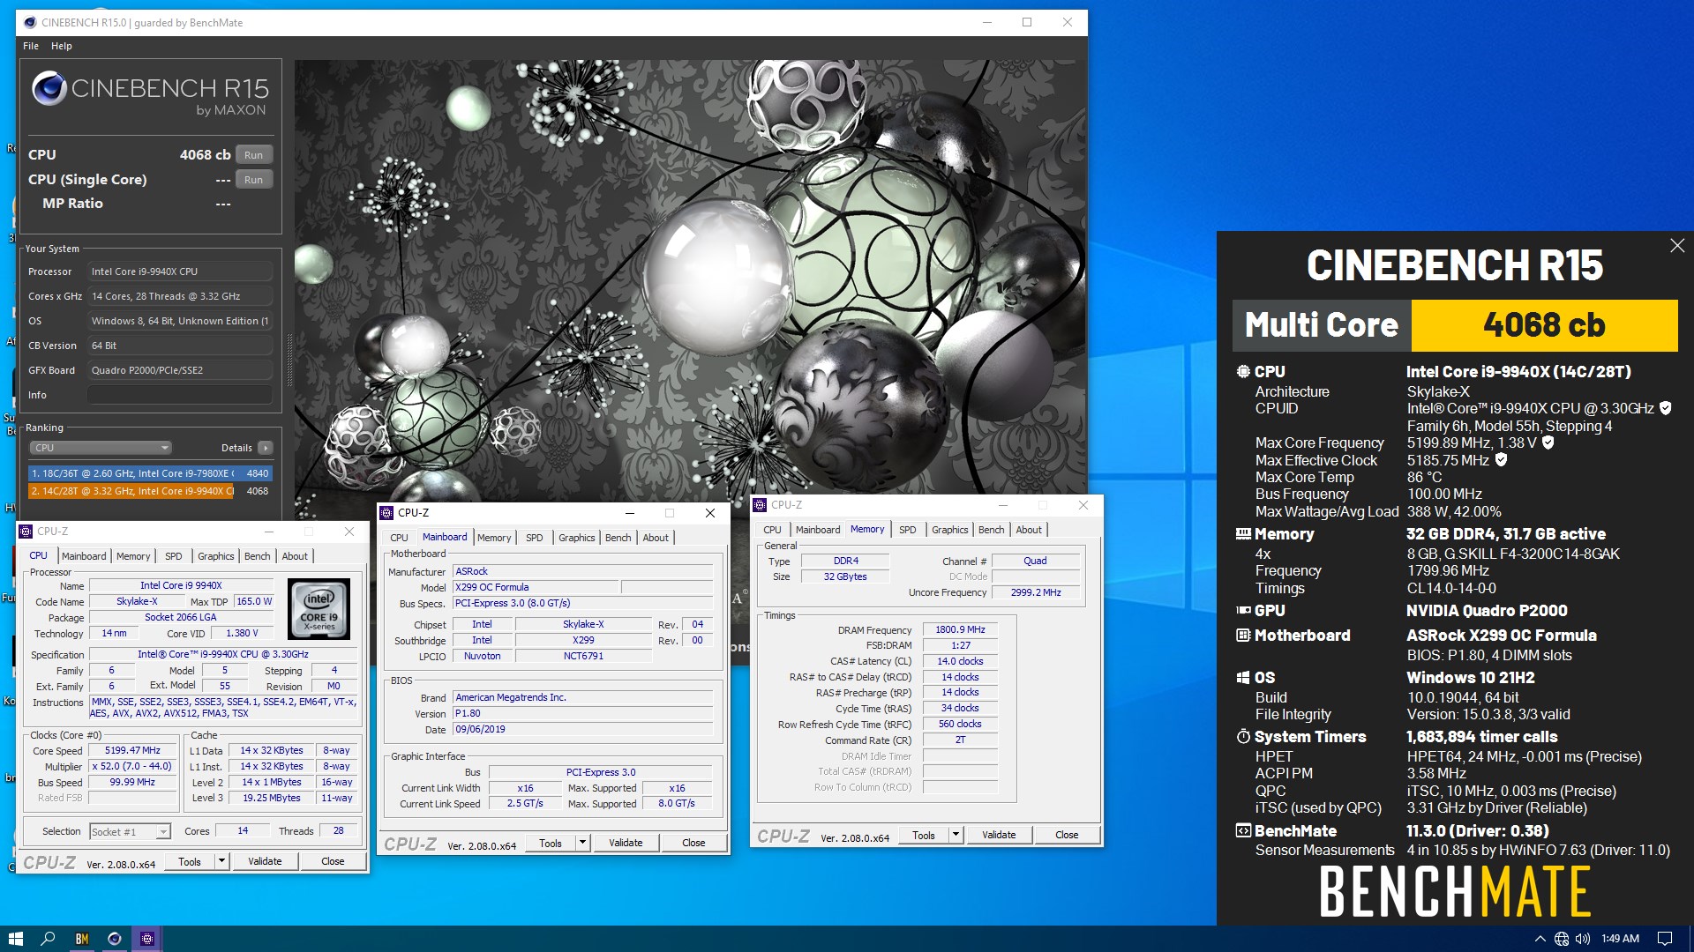Open Bench tab in middle CPU-Z
Viewport: 1694px width, 952px height.
[618, 538]
